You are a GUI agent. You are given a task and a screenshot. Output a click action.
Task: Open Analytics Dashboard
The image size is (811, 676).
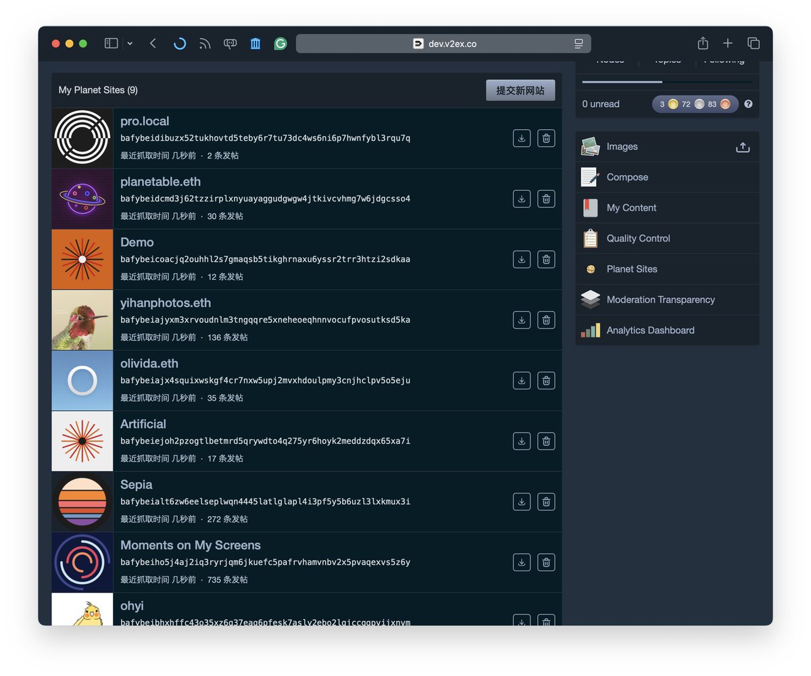click(667, 330)
